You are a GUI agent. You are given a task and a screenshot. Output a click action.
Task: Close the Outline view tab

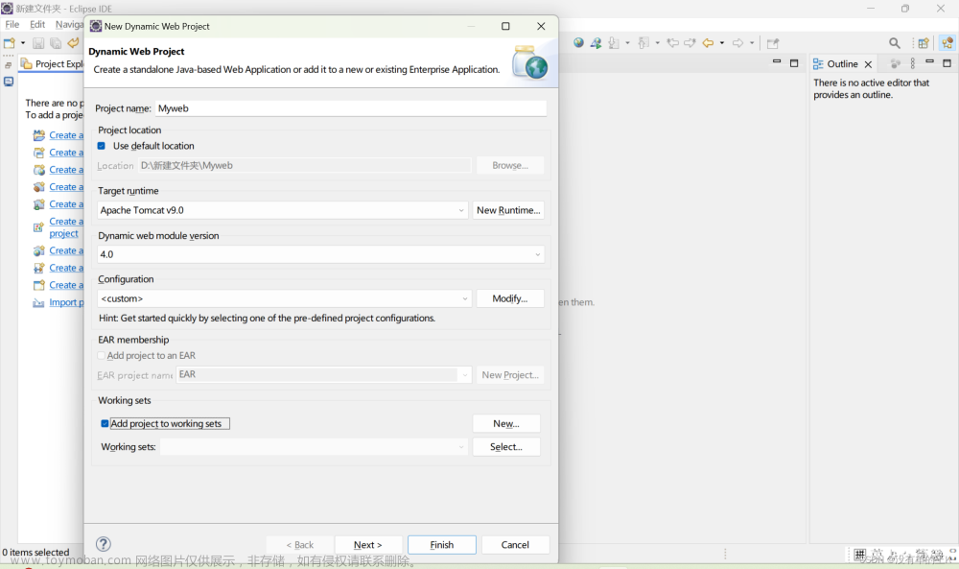tap(868, 64)
